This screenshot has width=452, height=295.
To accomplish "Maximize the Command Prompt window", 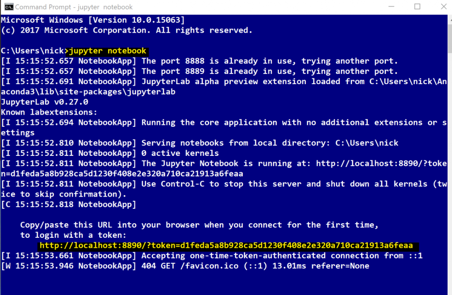I will [417, 7].
